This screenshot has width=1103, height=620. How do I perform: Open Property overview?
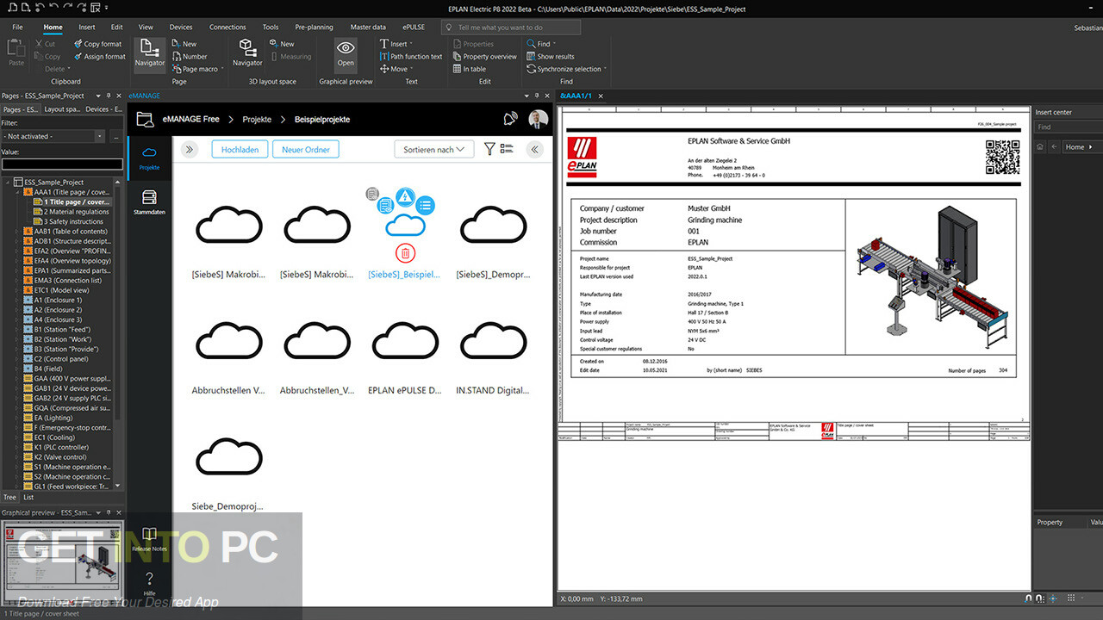tap(484, 57)
